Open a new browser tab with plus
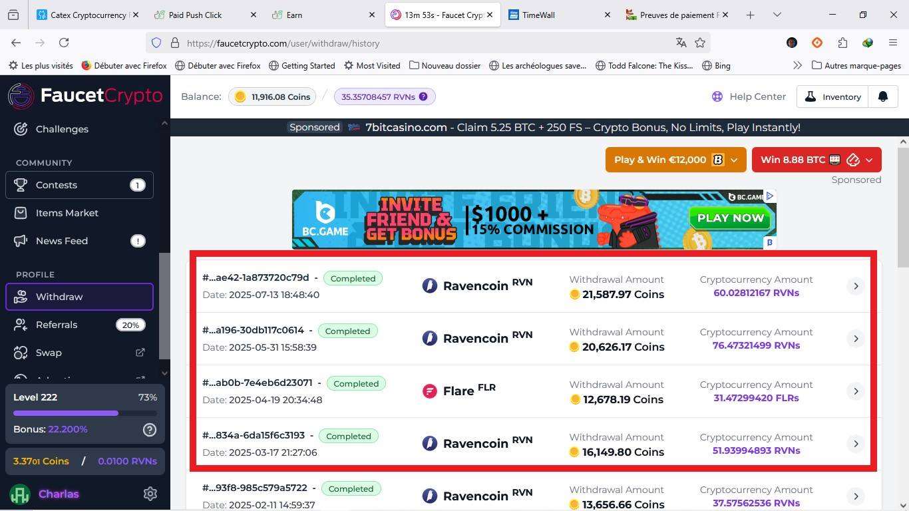Viewport: 909px width, 511px height. click(x=750, y=15)
